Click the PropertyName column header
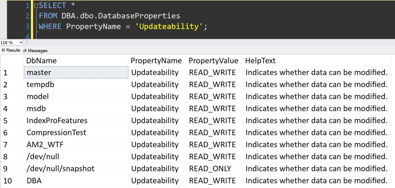This screenshot has height=188, width=395. (157, 60)
